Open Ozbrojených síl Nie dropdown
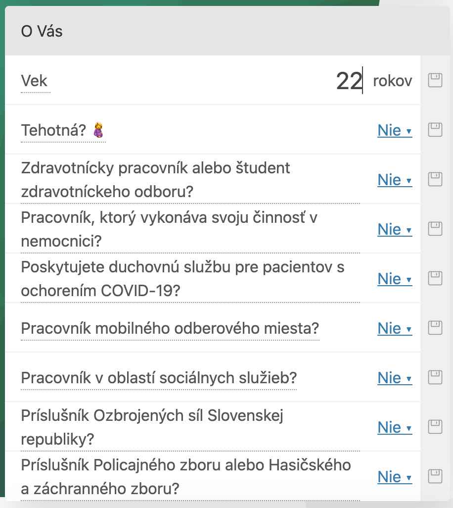This screenshot has width=453, height=508. tap(395, 428)
